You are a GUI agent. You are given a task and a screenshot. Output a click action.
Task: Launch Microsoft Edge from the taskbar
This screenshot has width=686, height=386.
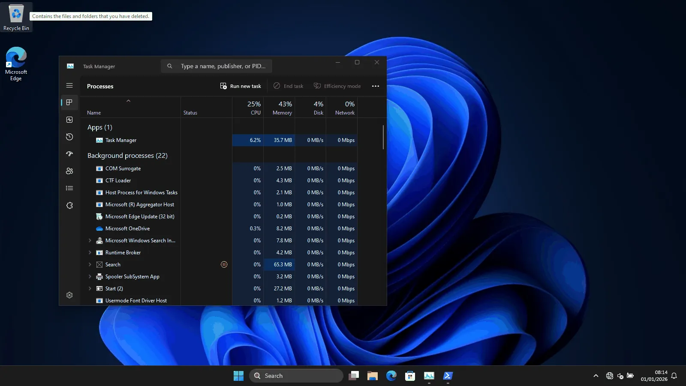391,375
